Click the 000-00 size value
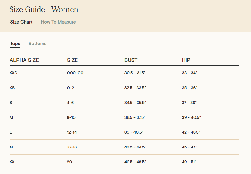The width and height of the screenshot is (251, 174). (x=75, y=73)
